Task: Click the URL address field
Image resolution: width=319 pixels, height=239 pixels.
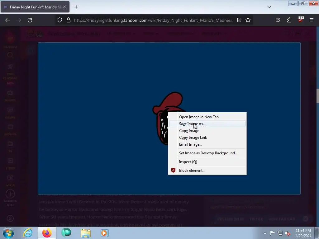Action: pyautogui.click(x=153, y=20)
